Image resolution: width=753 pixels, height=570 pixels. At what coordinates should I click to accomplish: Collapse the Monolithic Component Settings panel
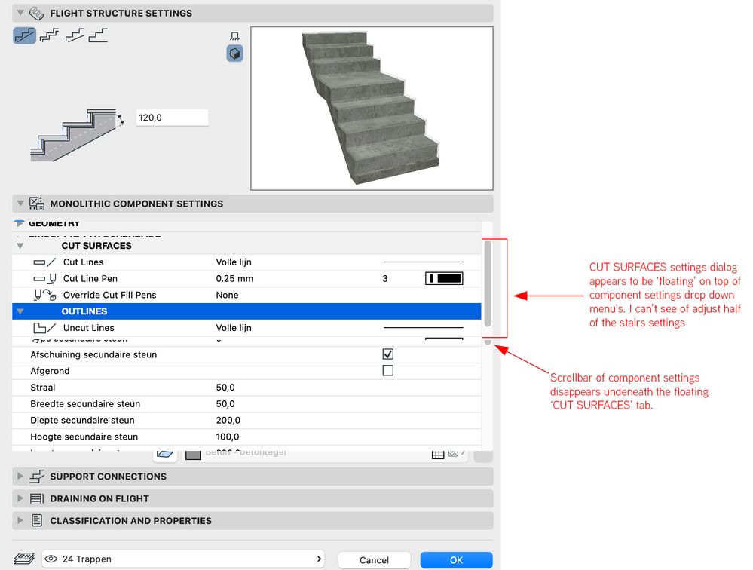click(x=20, y=203)
